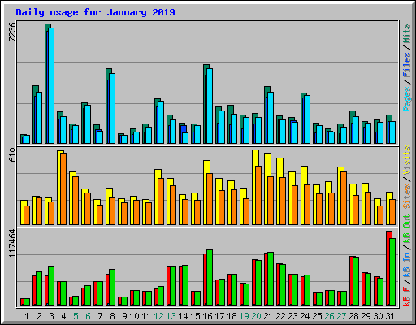The width and height of the screenshot is (416, 325).
Task: Click the day 31 axis label
Action: [390, 316]
